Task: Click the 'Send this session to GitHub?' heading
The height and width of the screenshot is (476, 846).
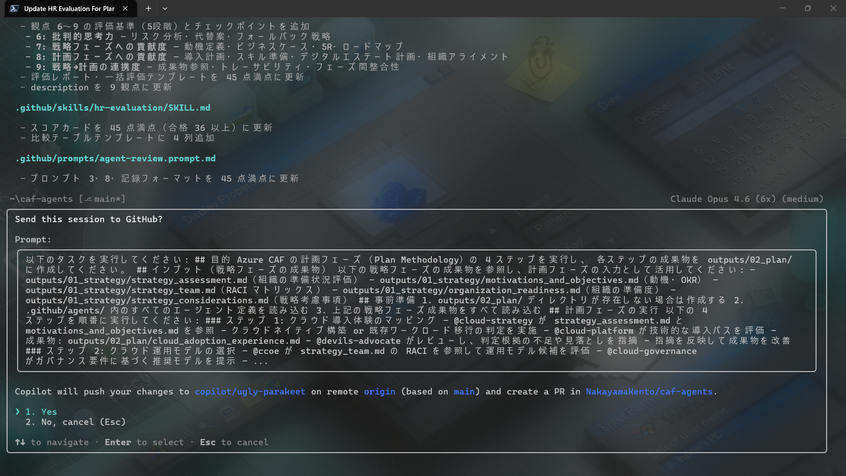Action: pyautogui.click(x=89, y=219)
